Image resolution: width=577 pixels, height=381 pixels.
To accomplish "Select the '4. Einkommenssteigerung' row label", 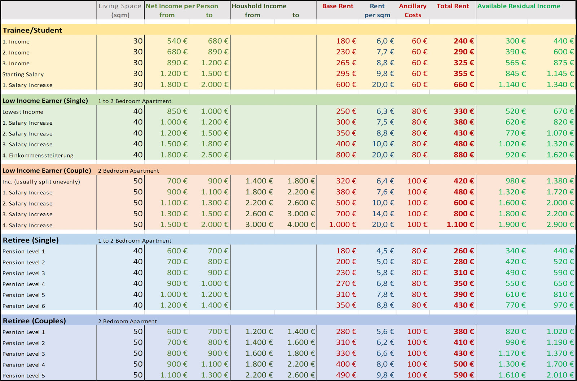I will 38,155.
